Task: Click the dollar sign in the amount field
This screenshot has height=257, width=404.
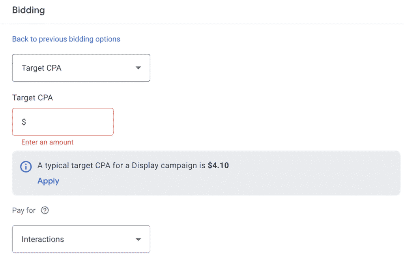Action: pyautogui.click(x=24, y=122)
